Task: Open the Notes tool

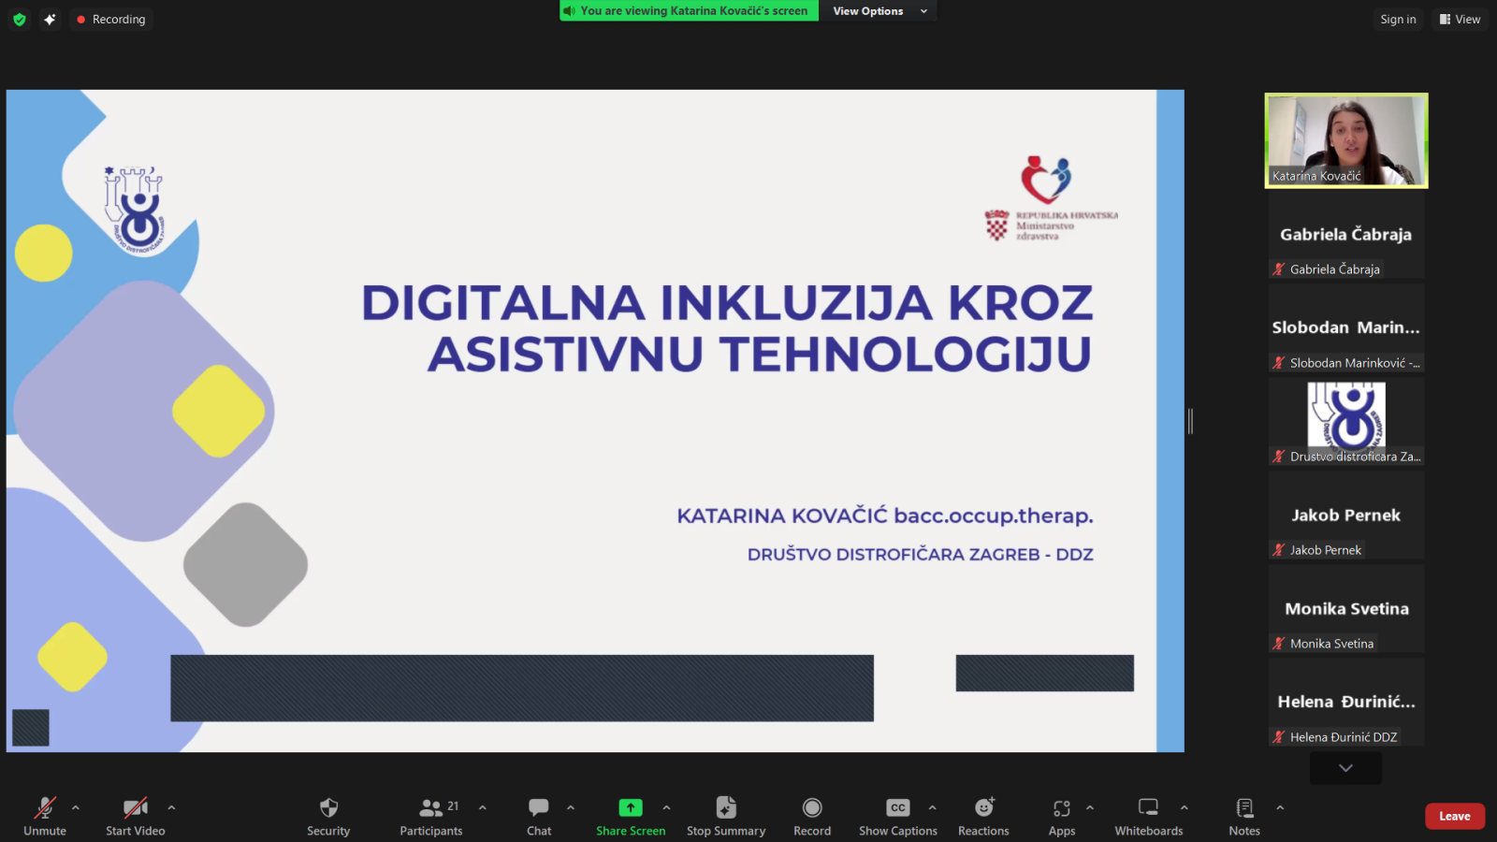Action: (1244, 808)
